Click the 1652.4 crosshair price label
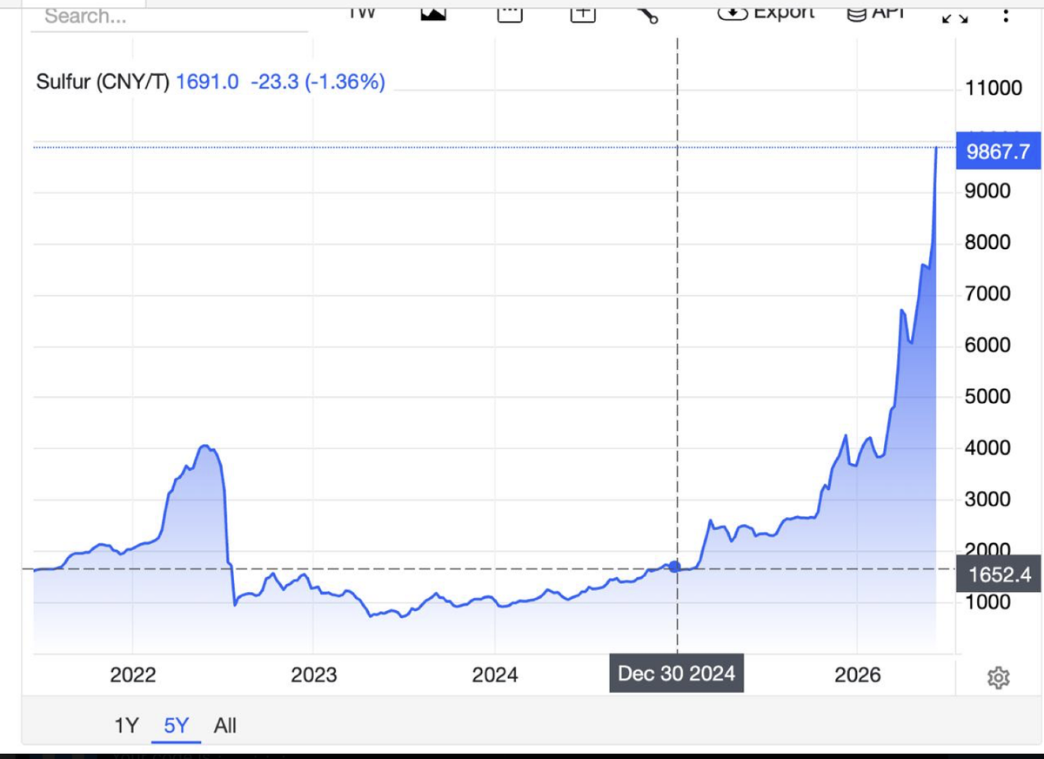 (998, 574)
